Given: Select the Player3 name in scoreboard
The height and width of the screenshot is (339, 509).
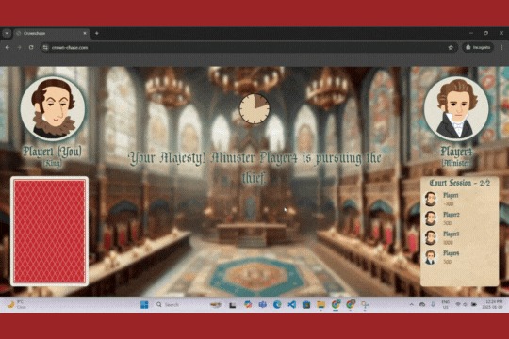Looking at the screenshot, I should (452, 234).
